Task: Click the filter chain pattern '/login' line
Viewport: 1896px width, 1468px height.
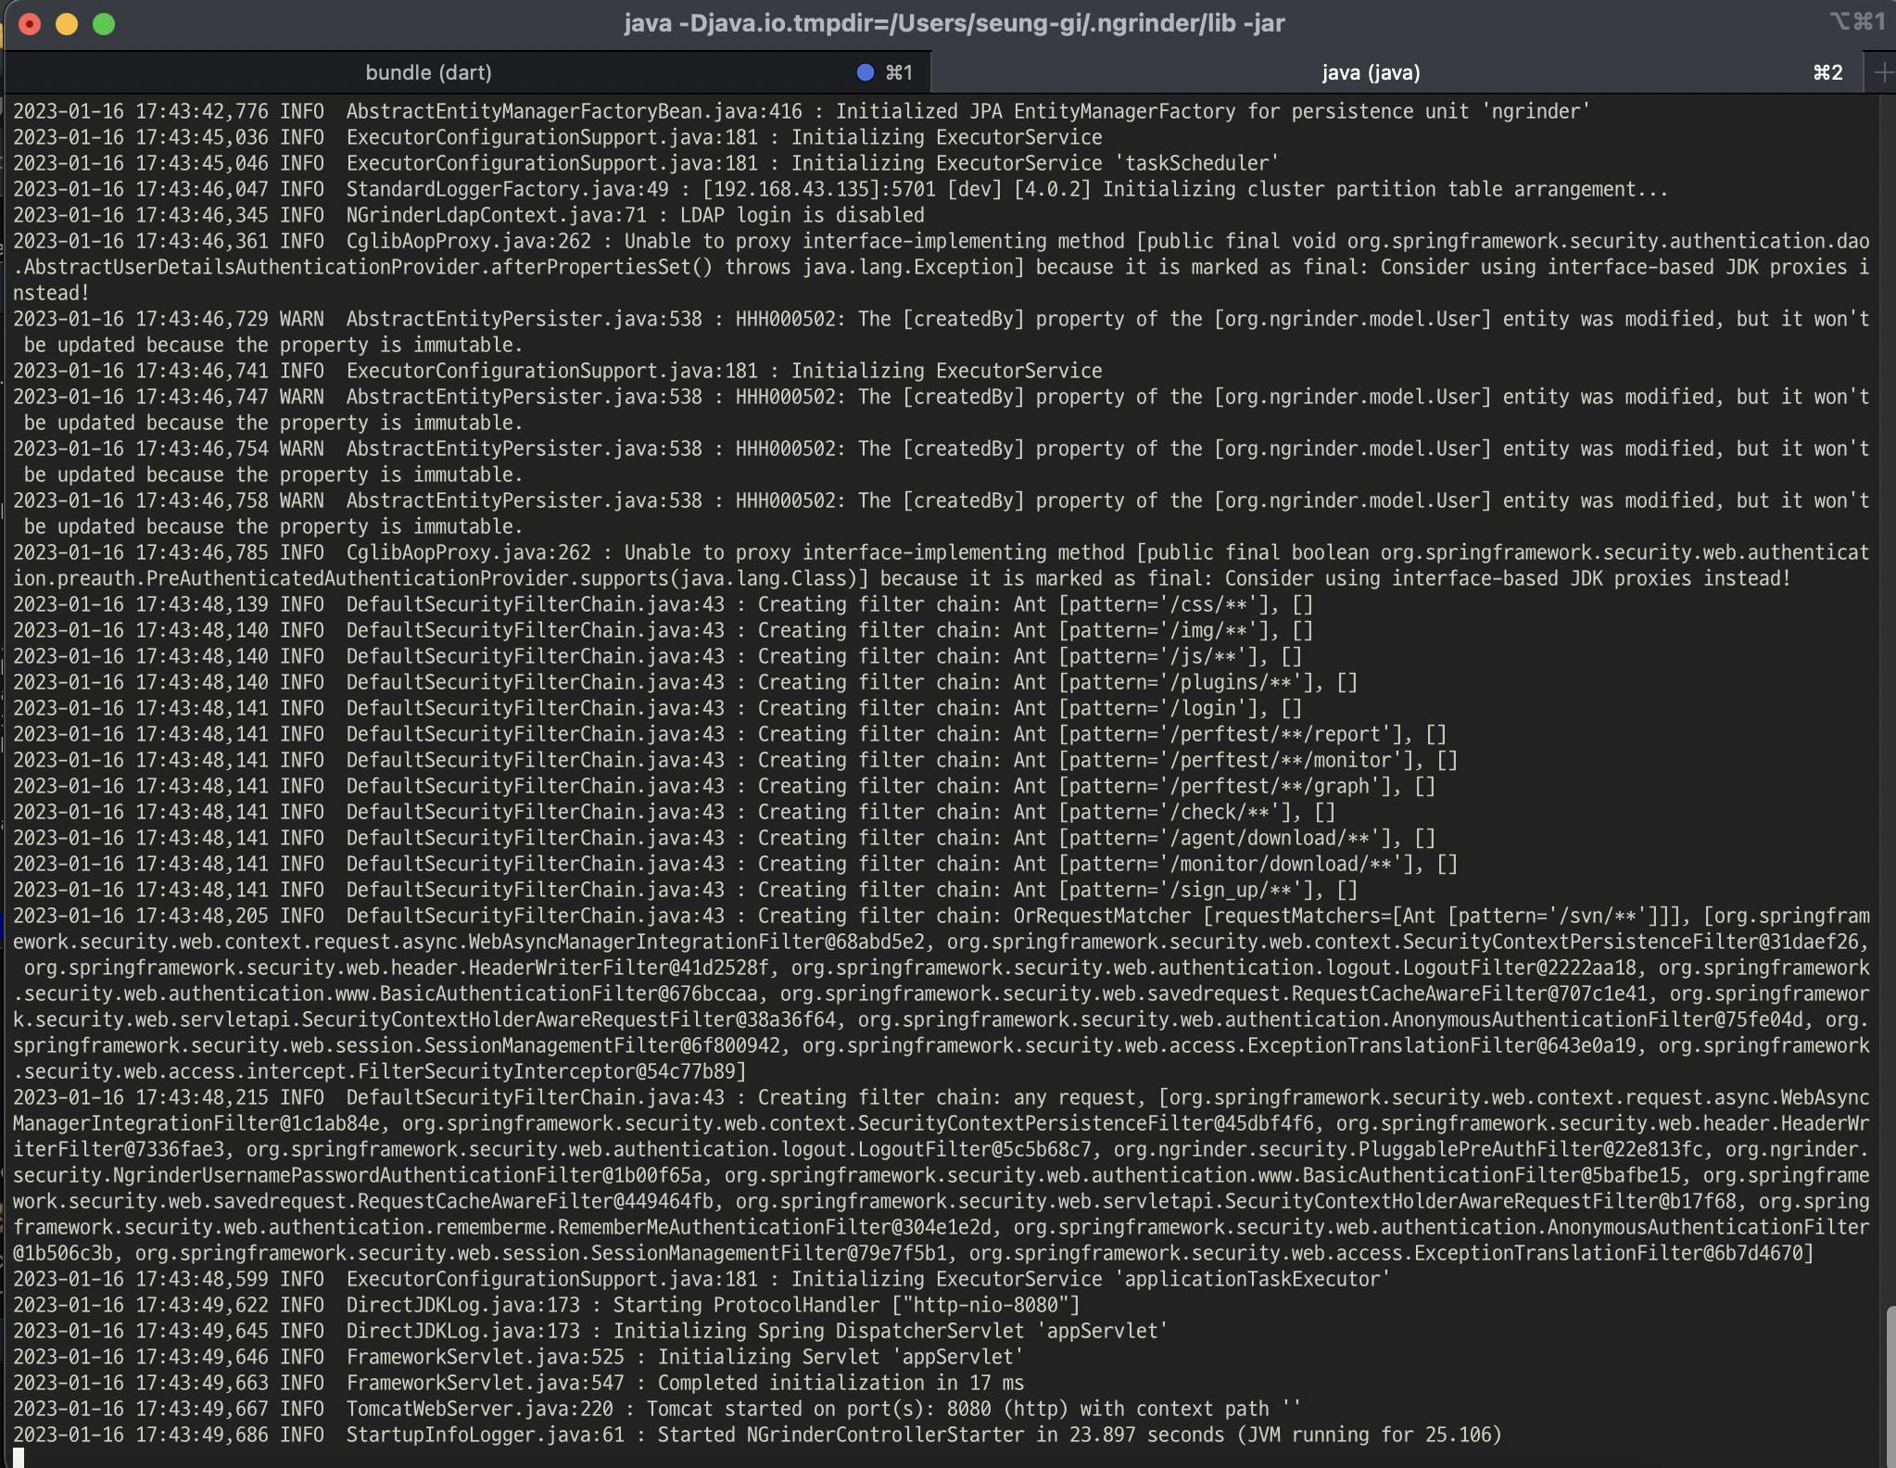Action: click(x=658, y=708)
